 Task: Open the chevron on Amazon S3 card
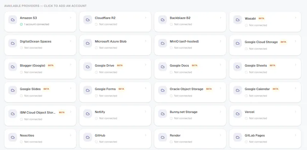pos(71,18)
